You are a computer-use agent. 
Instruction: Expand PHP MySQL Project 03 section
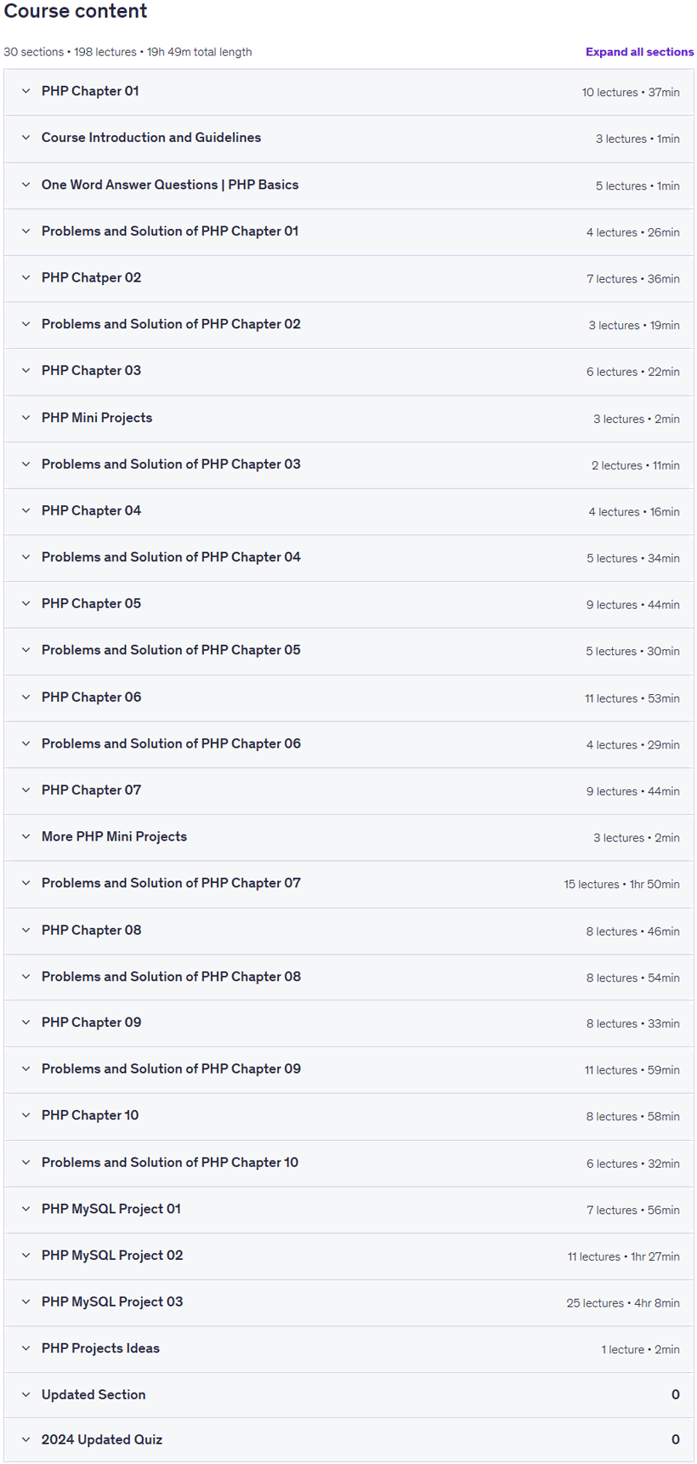[x=348, y=1302]
